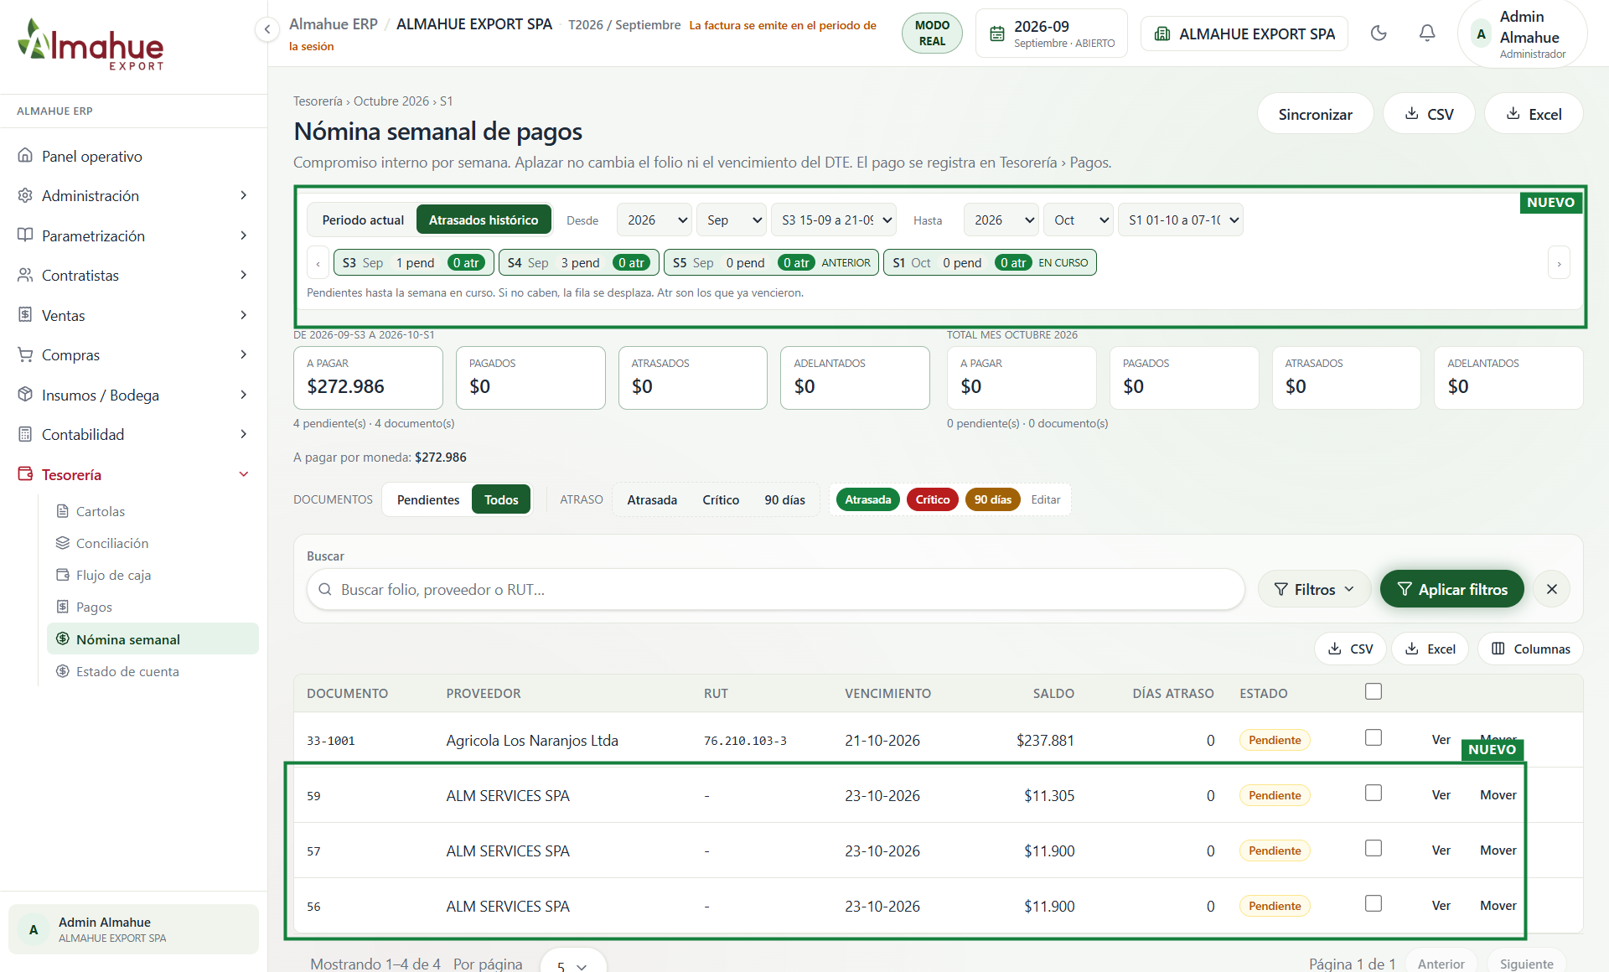Screen dimensions: 1609x972
Task: Open the Desde year dropdown
Action: 654,220
